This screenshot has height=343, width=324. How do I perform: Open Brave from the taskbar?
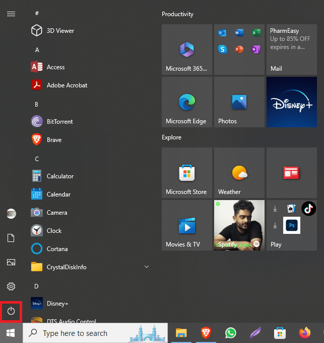(206, 333)
